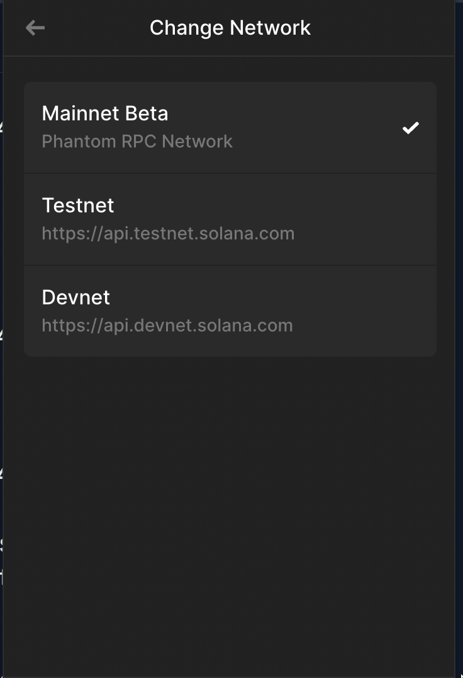Viewport: 463px width, 678px height.
Task: Click the Testnet heading label
Action: point(78,205)
